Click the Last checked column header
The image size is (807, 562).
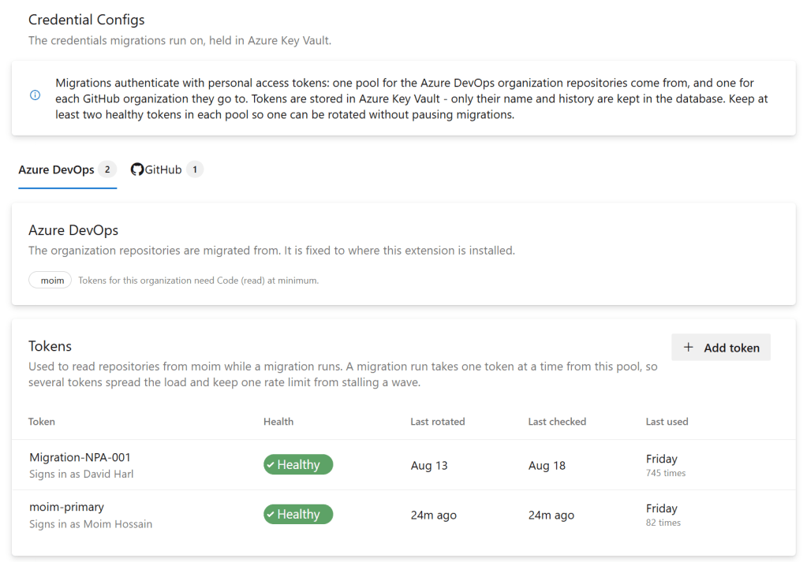click(557, 422)
